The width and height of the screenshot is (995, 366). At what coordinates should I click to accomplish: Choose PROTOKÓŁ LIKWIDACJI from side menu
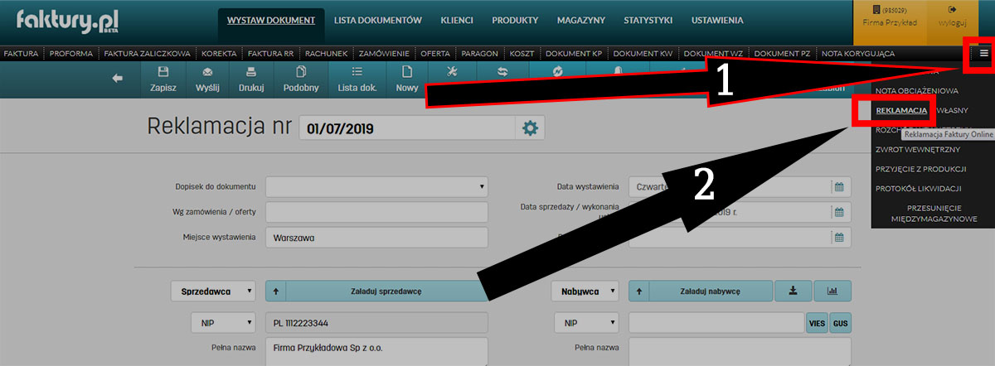(919, 189)
